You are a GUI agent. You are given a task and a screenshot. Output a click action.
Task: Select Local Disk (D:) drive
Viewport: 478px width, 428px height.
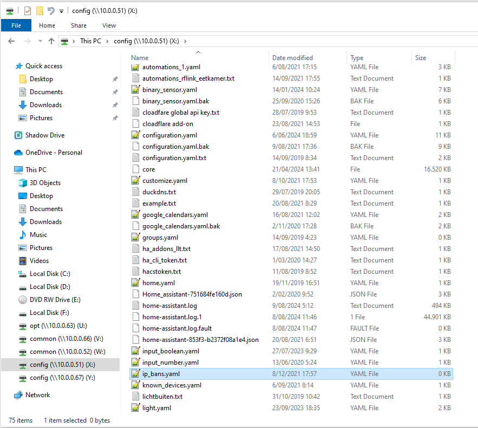point(50,287)
